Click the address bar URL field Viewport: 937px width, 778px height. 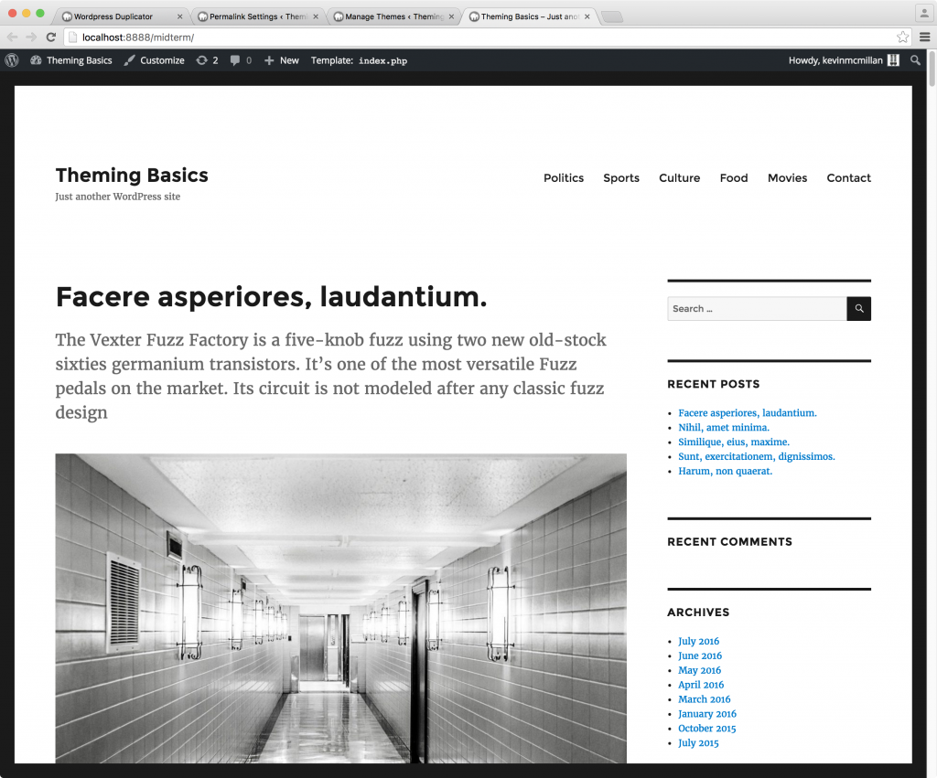[x=487, y=37]
